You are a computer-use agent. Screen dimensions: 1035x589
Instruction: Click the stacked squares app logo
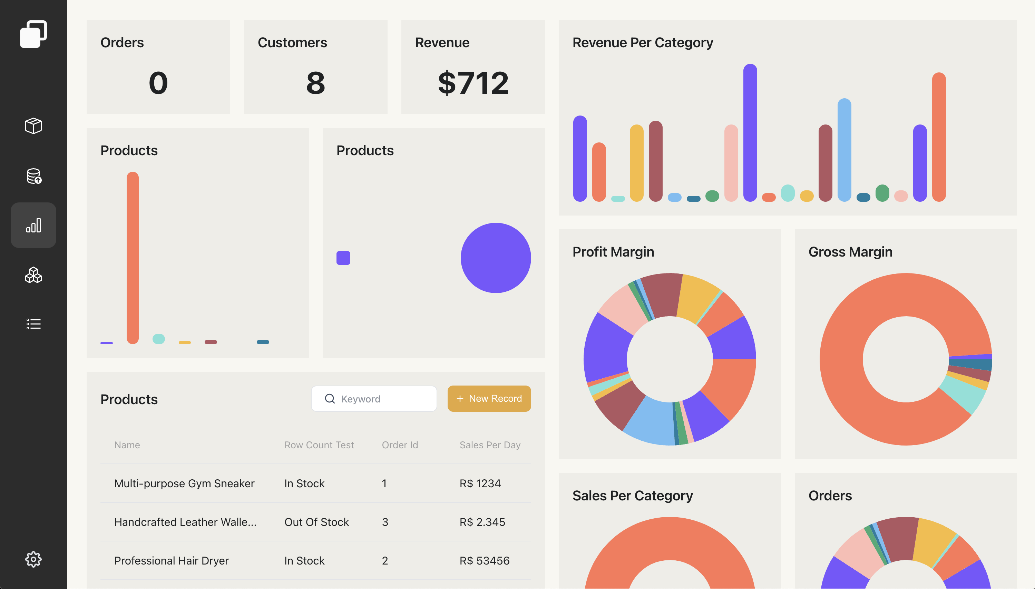click(x=33, y=34)
